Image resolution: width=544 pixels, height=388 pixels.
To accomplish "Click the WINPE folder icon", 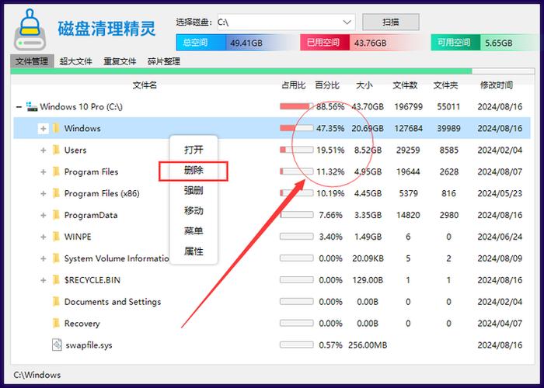I will point(56,237).
